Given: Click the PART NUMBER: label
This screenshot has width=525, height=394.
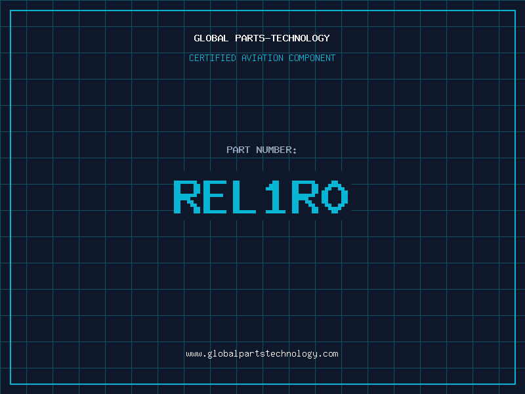Looking at the screenshot, I should 262,150.
